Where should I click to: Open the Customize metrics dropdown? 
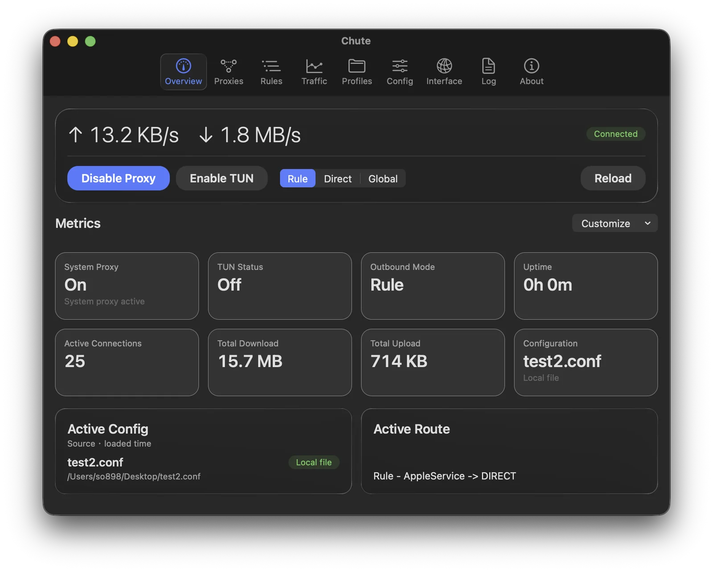(615, 223)
